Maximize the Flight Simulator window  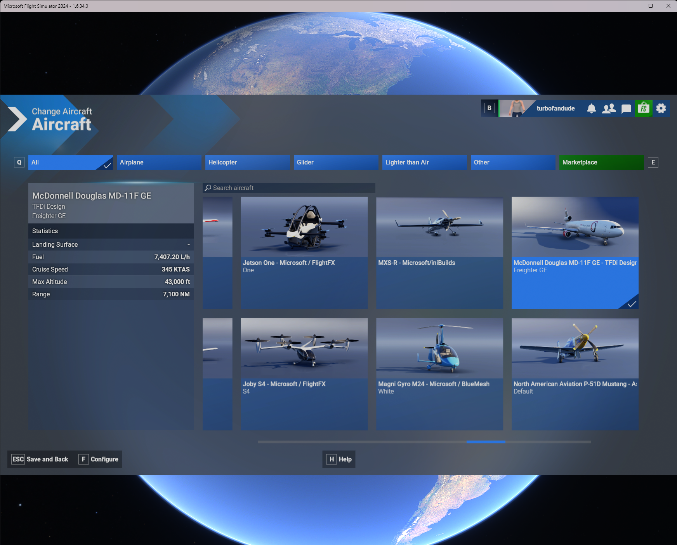[x=651, y=6]
